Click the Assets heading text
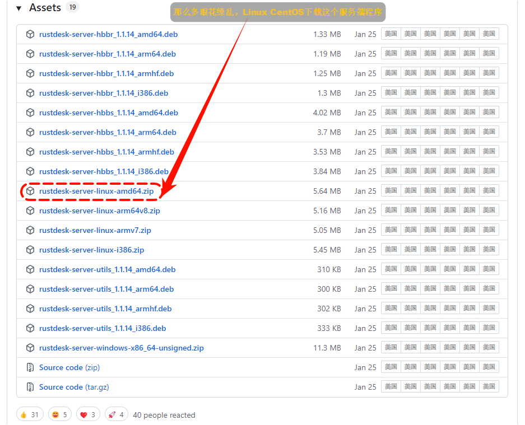This screenshot has width=525, height=425. [x=45, y=7]
